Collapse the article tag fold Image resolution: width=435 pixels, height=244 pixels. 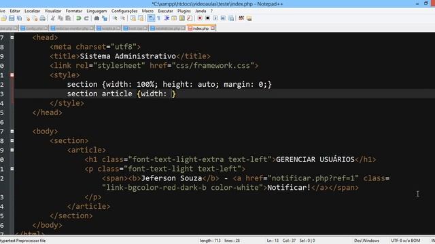pos(12,150)
